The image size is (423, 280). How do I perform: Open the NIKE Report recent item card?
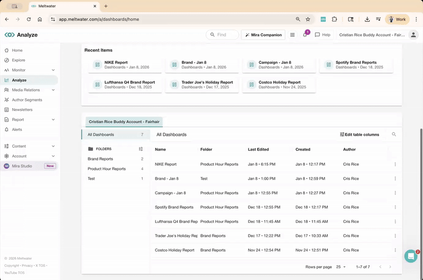point(125,64)
